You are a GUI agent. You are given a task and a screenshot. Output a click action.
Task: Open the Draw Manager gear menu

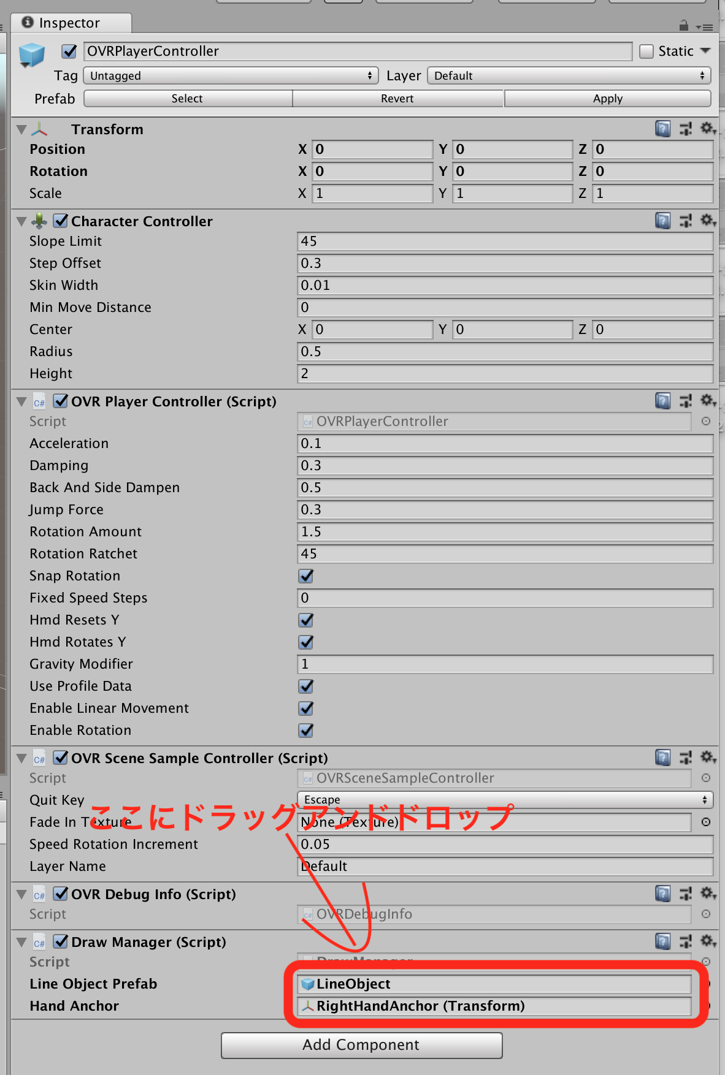[x=708, y=941]
